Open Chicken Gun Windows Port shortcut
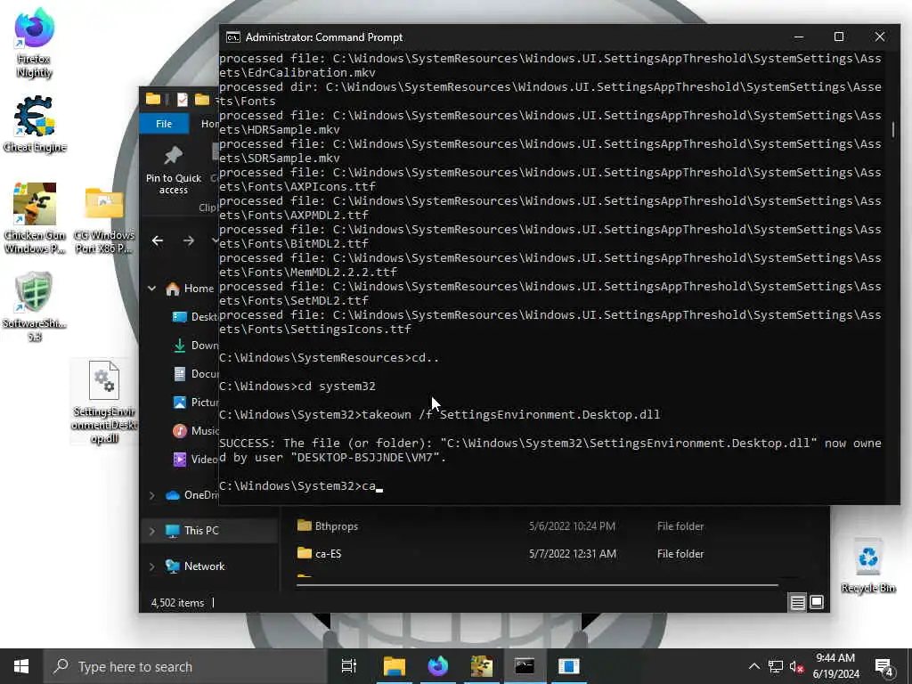Screen dimensions: 912x684 pos(35,219)
